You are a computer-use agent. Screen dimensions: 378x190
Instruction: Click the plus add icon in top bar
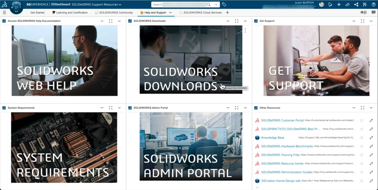339,4
